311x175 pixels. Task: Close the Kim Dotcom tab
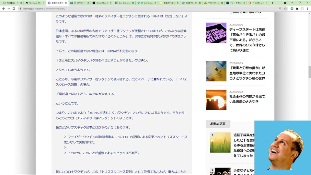[133, 3]
